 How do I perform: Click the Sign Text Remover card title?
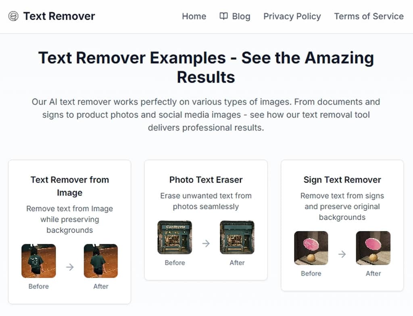click(342, 180)
